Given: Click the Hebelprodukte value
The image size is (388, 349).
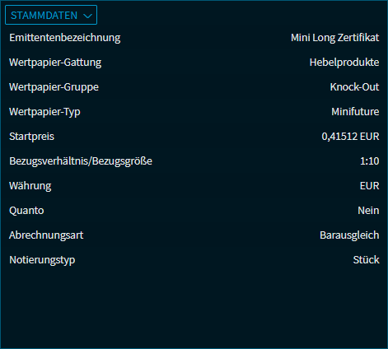Looking at the screenshot, I should click(x=344, y=63).
